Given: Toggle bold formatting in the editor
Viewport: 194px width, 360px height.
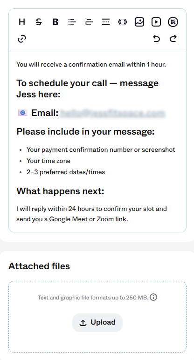Looking at the screenshot, I should [x=55, y=22].
